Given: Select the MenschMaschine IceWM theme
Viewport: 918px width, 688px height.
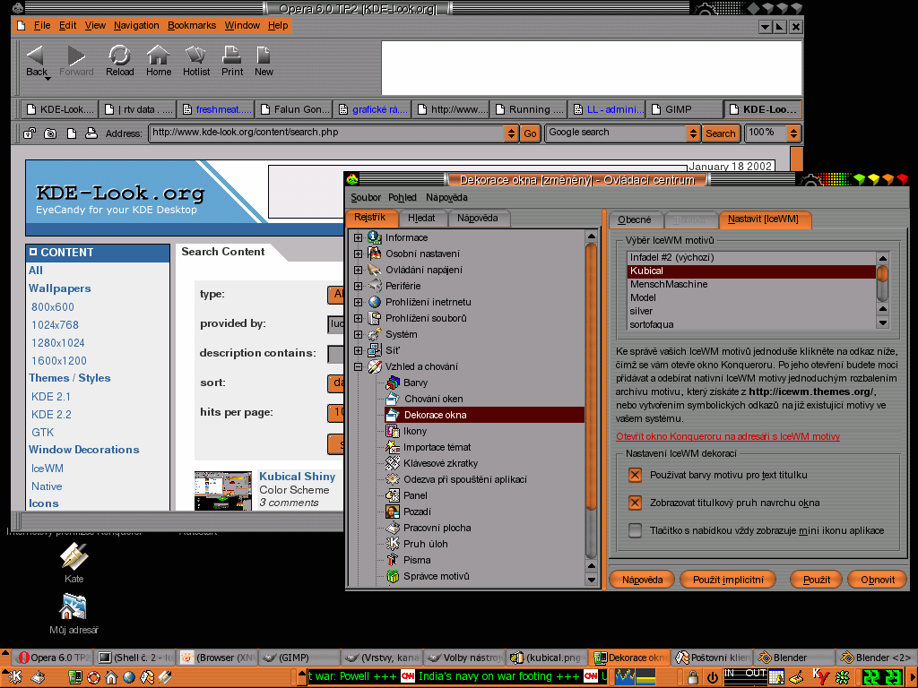Looking at the screenshot, I should [x=751, y=284].
